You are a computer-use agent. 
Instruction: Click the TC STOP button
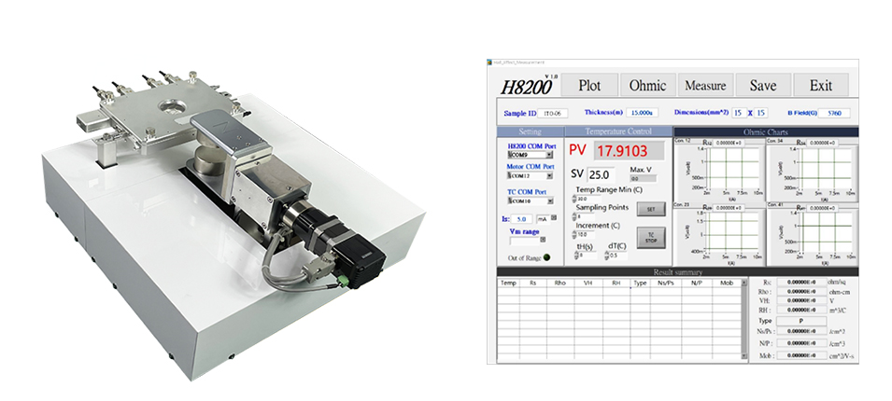(651, 238)
